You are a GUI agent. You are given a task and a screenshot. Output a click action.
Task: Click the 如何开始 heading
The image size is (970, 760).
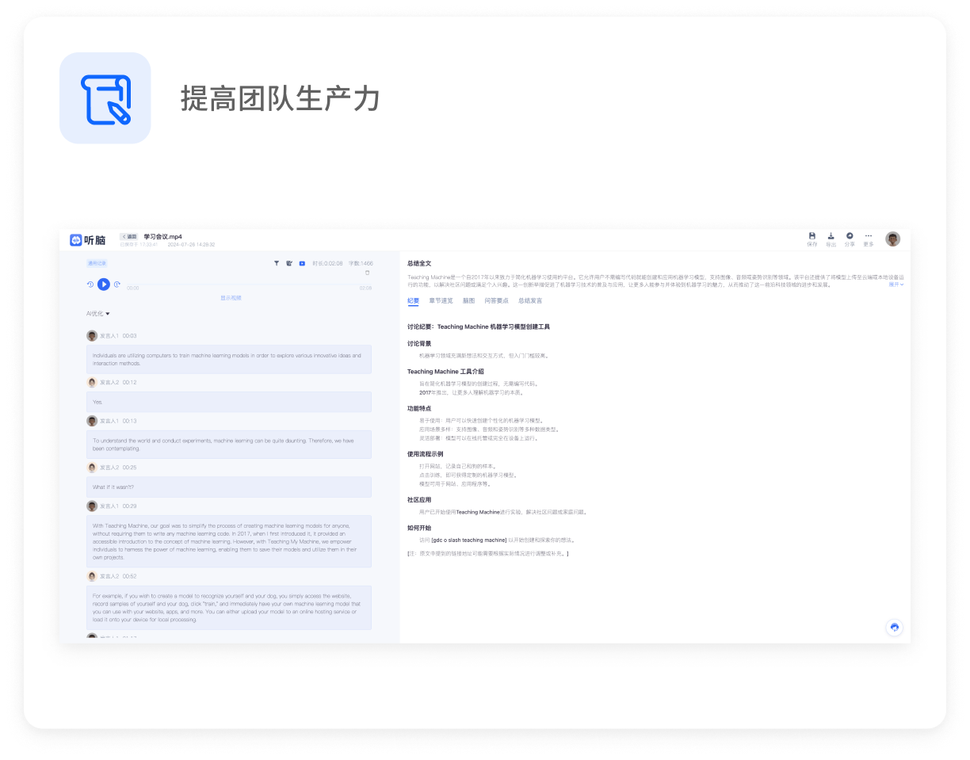point(419,528)
